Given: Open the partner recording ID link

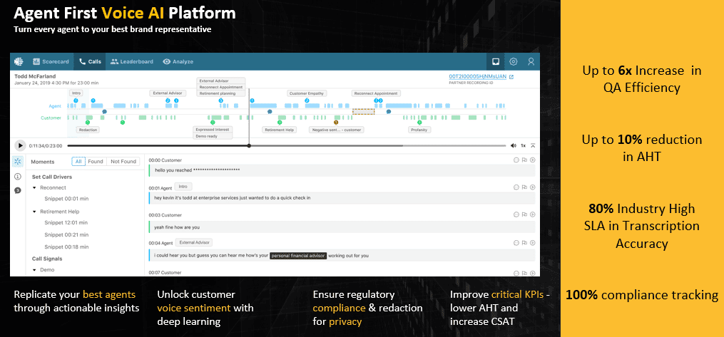Looking at the screenshot, I should coord(476,76).
